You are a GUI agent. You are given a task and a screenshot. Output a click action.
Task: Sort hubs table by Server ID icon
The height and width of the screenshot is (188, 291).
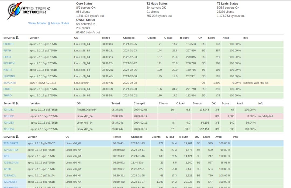(17, 103)
